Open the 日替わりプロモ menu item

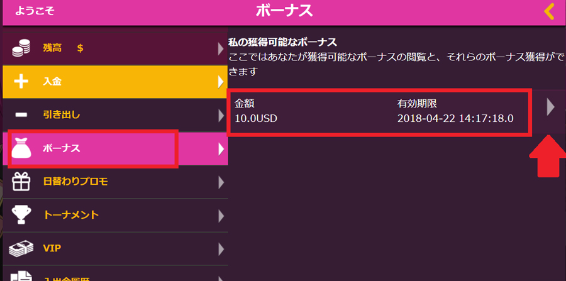115,182
